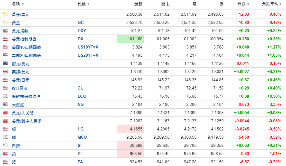Click the UK flag beside 英鎊/美元
Viewport: 286px width, 166px height.
pyautogui.click(x=5, y=72)
